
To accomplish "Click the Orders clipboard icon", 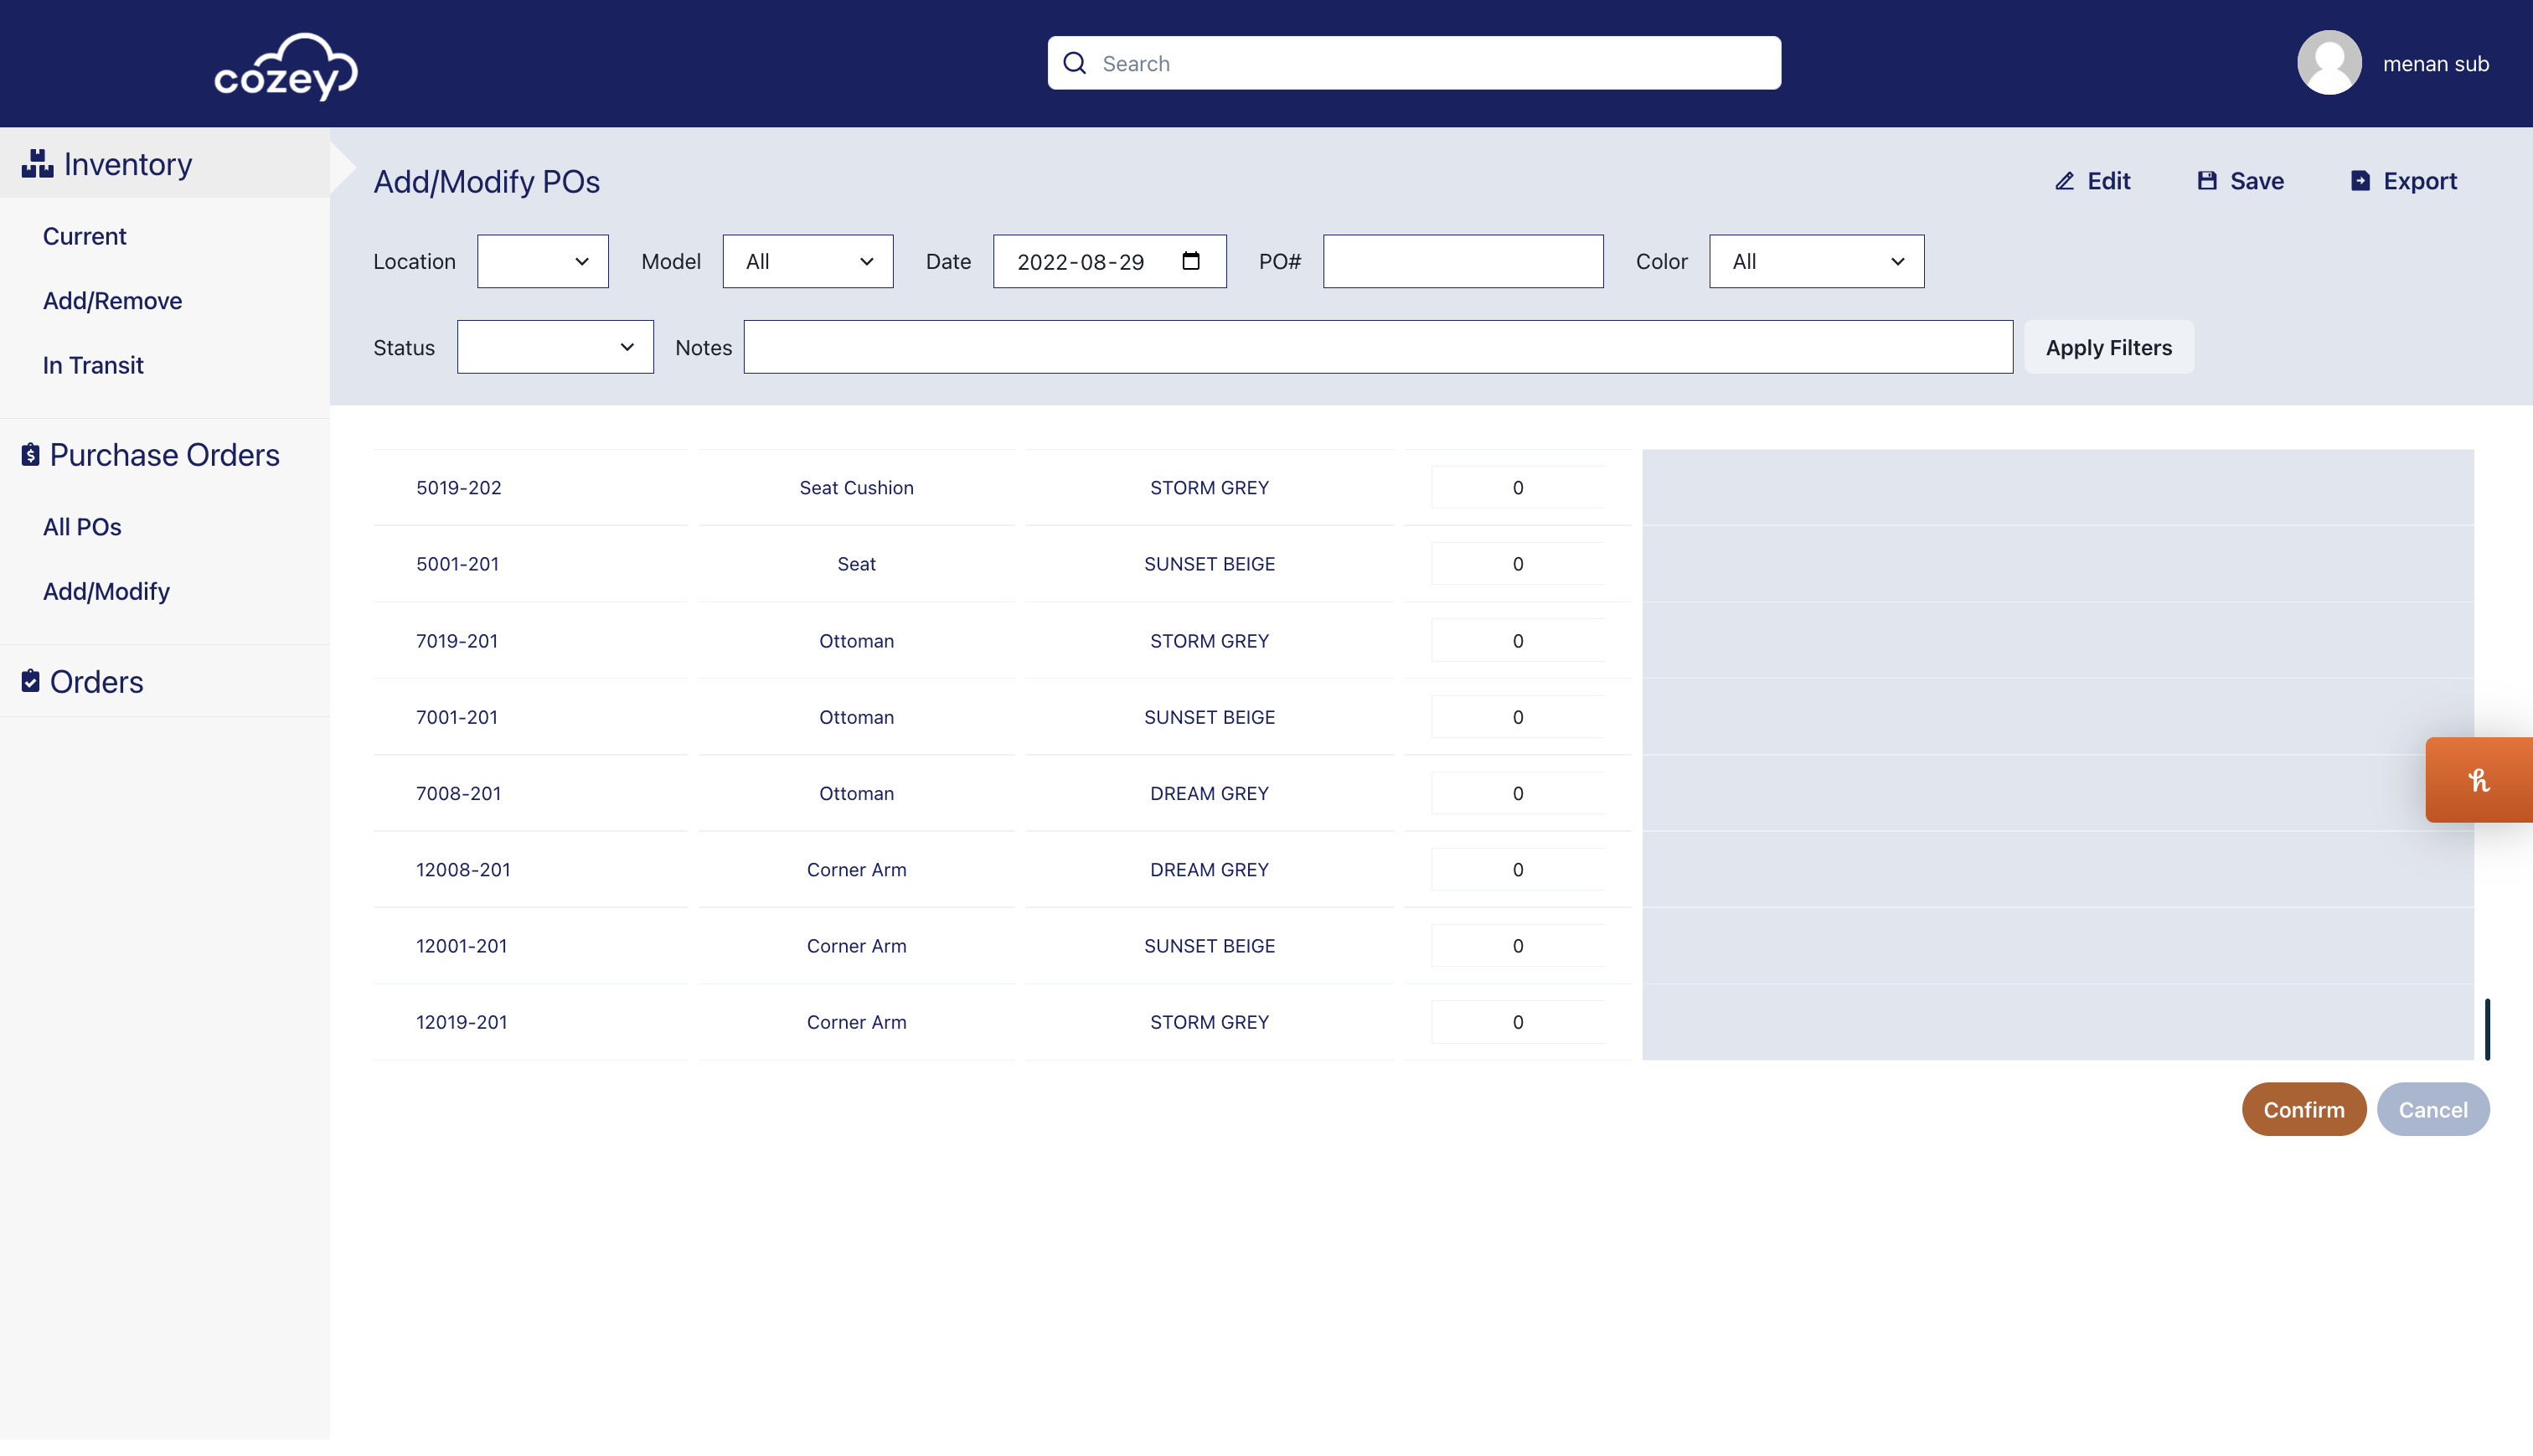I will coord(31,681).
